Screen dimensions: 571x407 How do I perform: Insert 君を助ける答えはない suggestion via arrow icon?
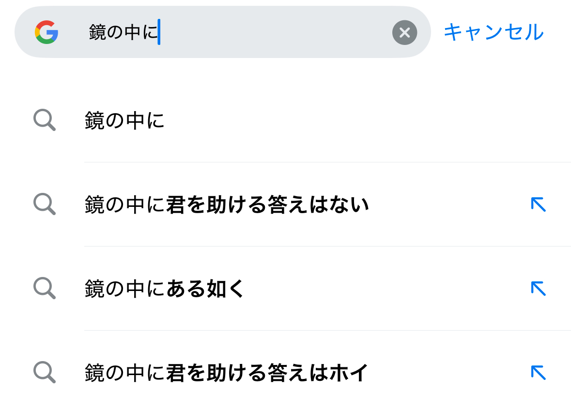click(x=538, y=204)
